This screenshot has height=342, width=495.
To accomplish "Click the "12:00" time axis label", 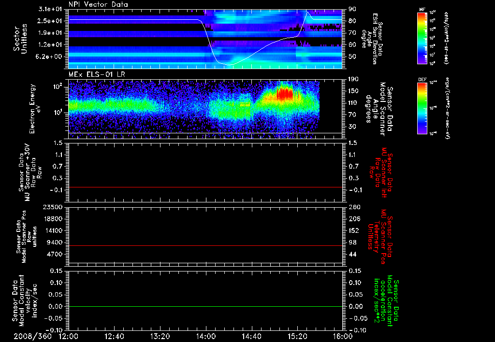I will [x=68, y=336].
